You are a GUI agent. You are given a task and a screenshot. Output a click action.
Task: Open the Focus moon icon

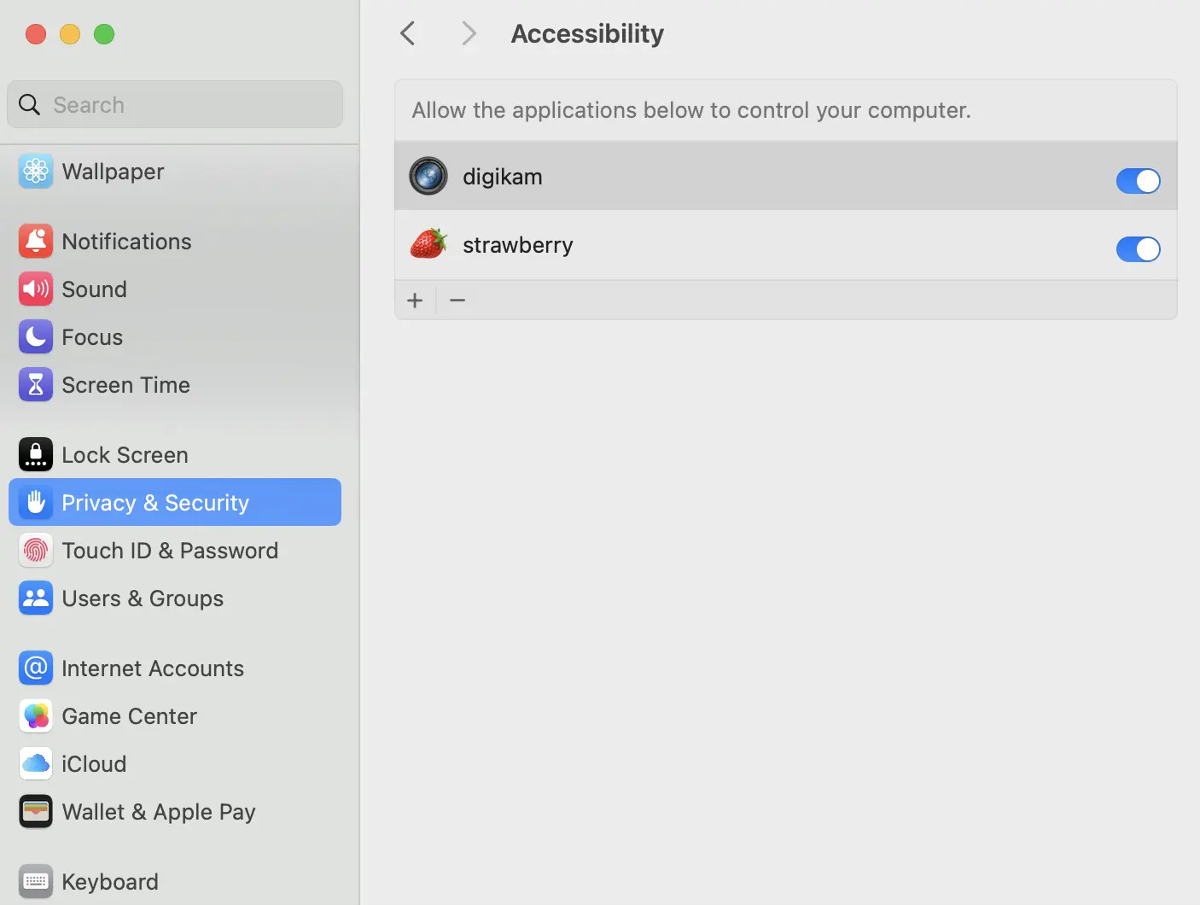point(36,337)
